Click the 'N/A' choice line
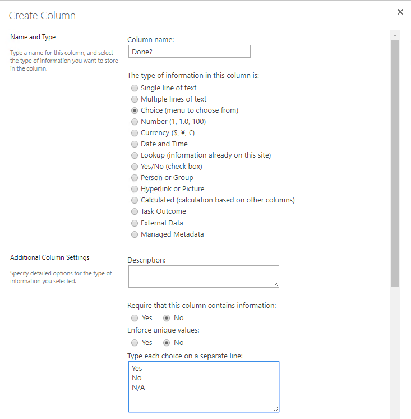This screenshot has height=419, width=411. [x=138, y=388]
